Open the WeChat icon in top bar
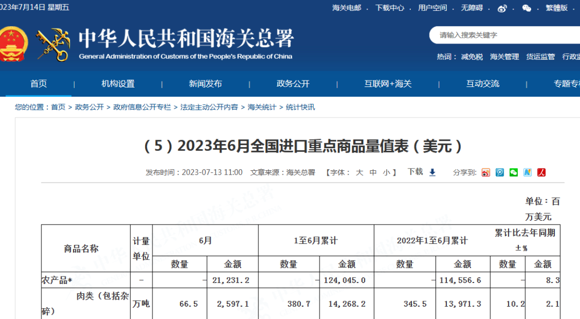The height and width of the screenshot is (319, 580). pos(527,8)
